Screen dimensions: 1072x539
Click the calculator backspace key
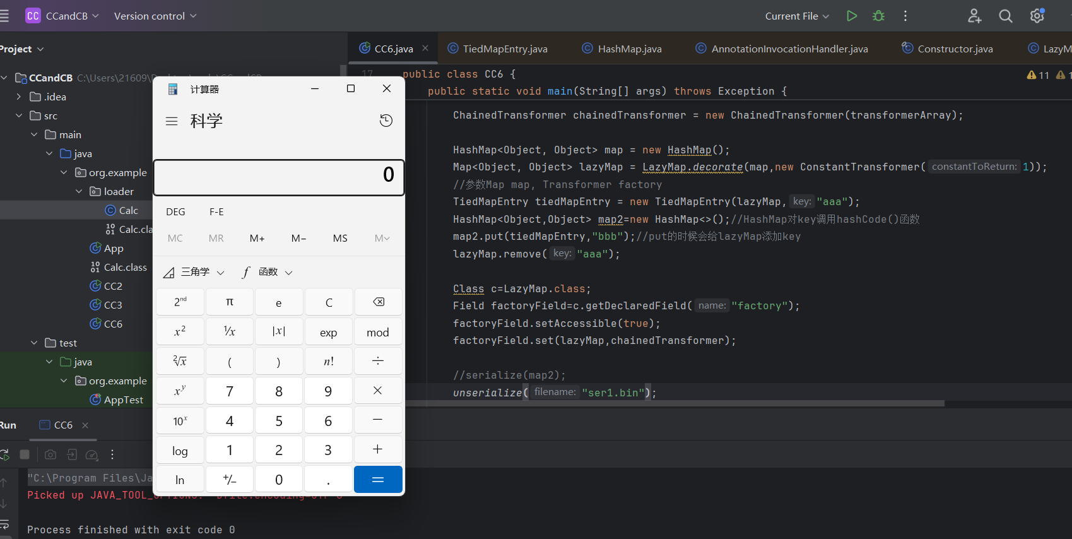(x=379, y=302)
